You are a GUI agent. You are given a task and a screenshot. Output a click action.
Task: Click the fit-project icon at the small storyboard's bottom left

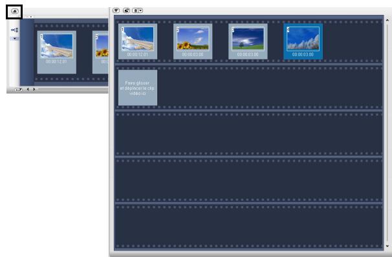pyautogui.click(x=18, y=90)
